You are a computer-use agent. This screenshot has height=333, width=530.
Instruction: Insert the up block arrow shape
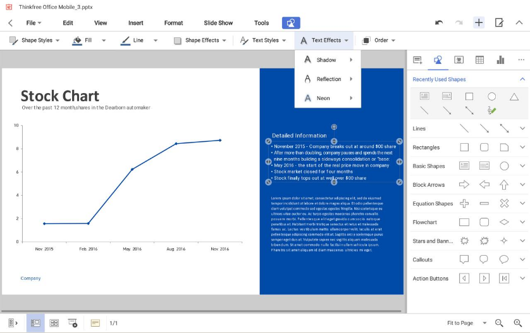point(504,185)
